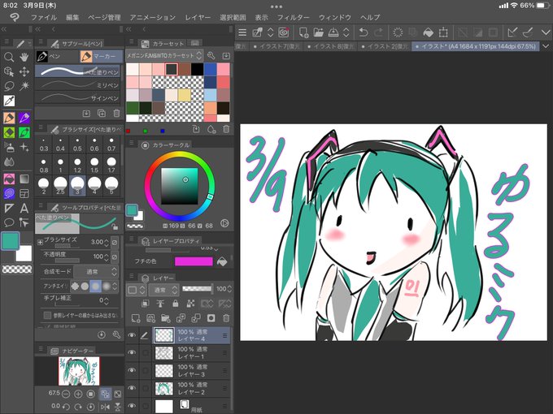Click the layer opacity slider bar

tap(197, 289)
